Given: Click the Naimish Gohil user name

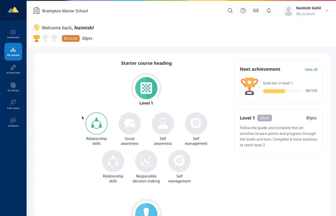Looking at the screenshot, I should tap(309, 8).
